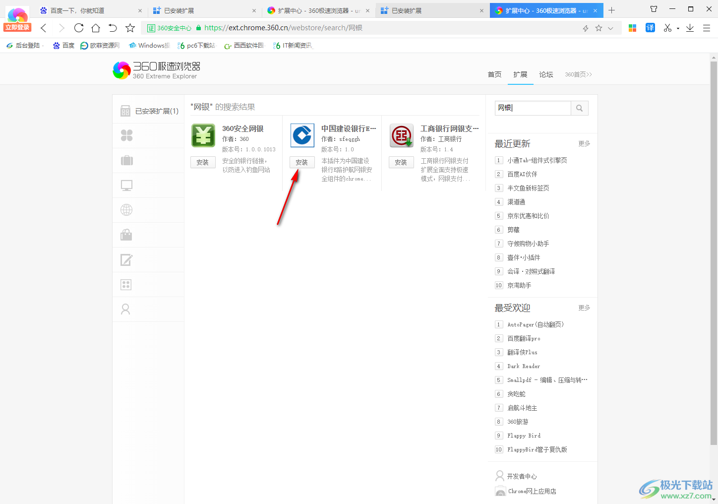Open the 论坛 nav tab
This screenshot has width=718, height=504.
pos(546,74)
